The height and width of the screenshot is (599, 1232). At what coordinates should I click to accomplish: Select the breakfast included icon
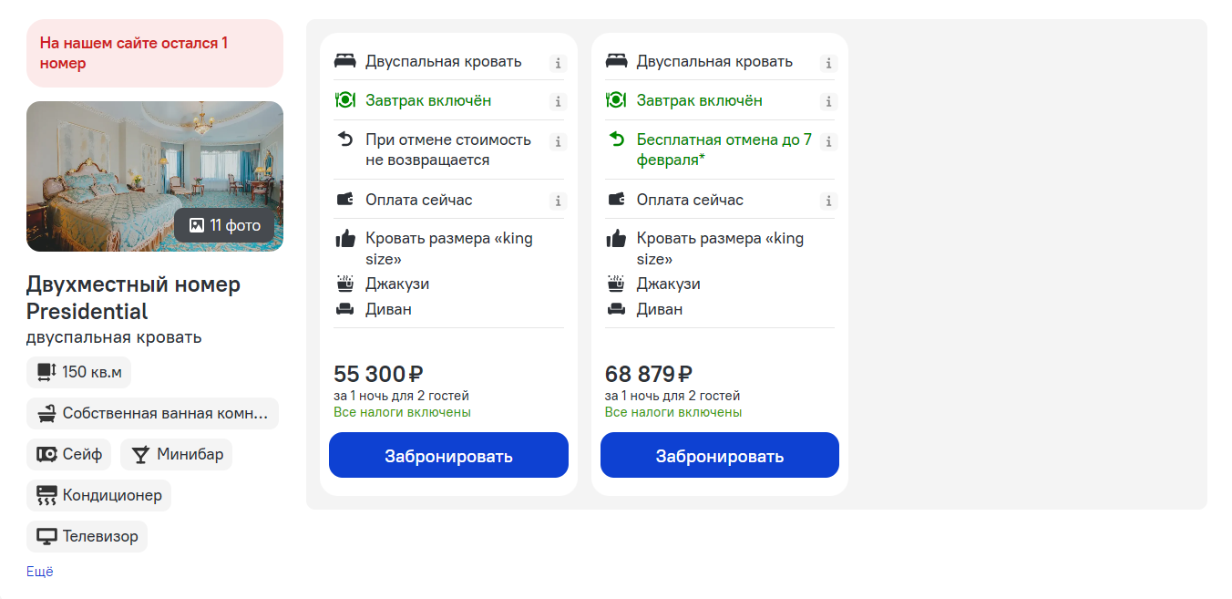click(x=345, y=100)
